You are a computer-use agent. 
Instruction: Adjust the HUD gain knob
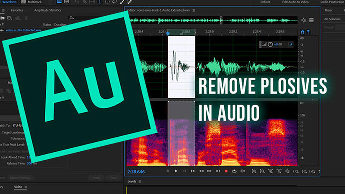(270, 44)
